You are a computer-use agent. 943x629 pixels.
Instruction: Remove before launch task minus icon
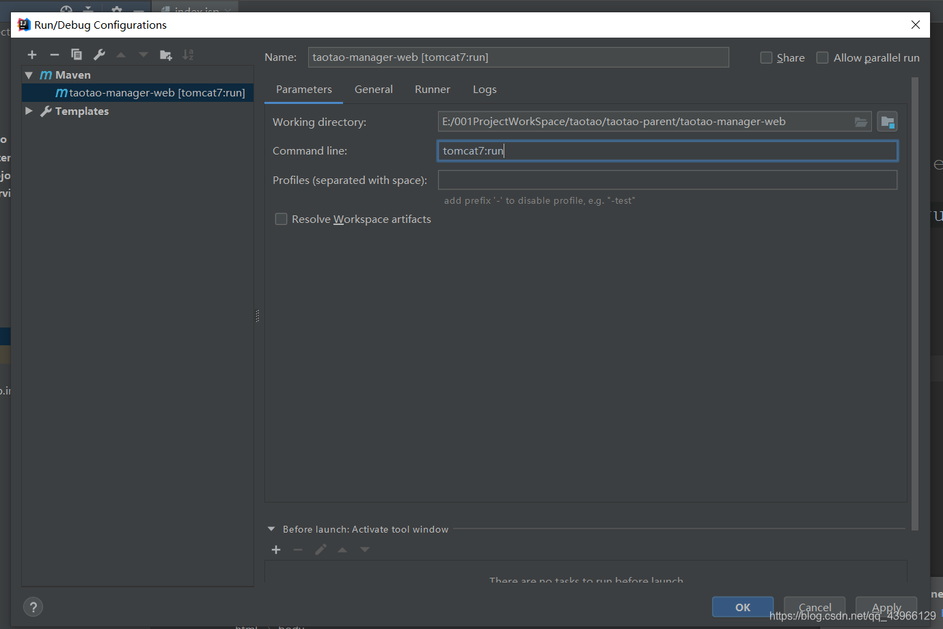coord(298,550)
